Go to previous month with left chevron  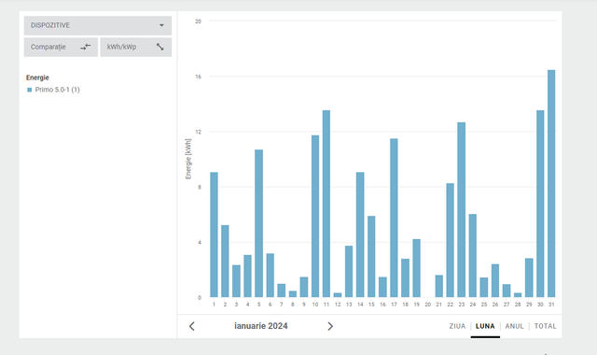pos(192,326)
